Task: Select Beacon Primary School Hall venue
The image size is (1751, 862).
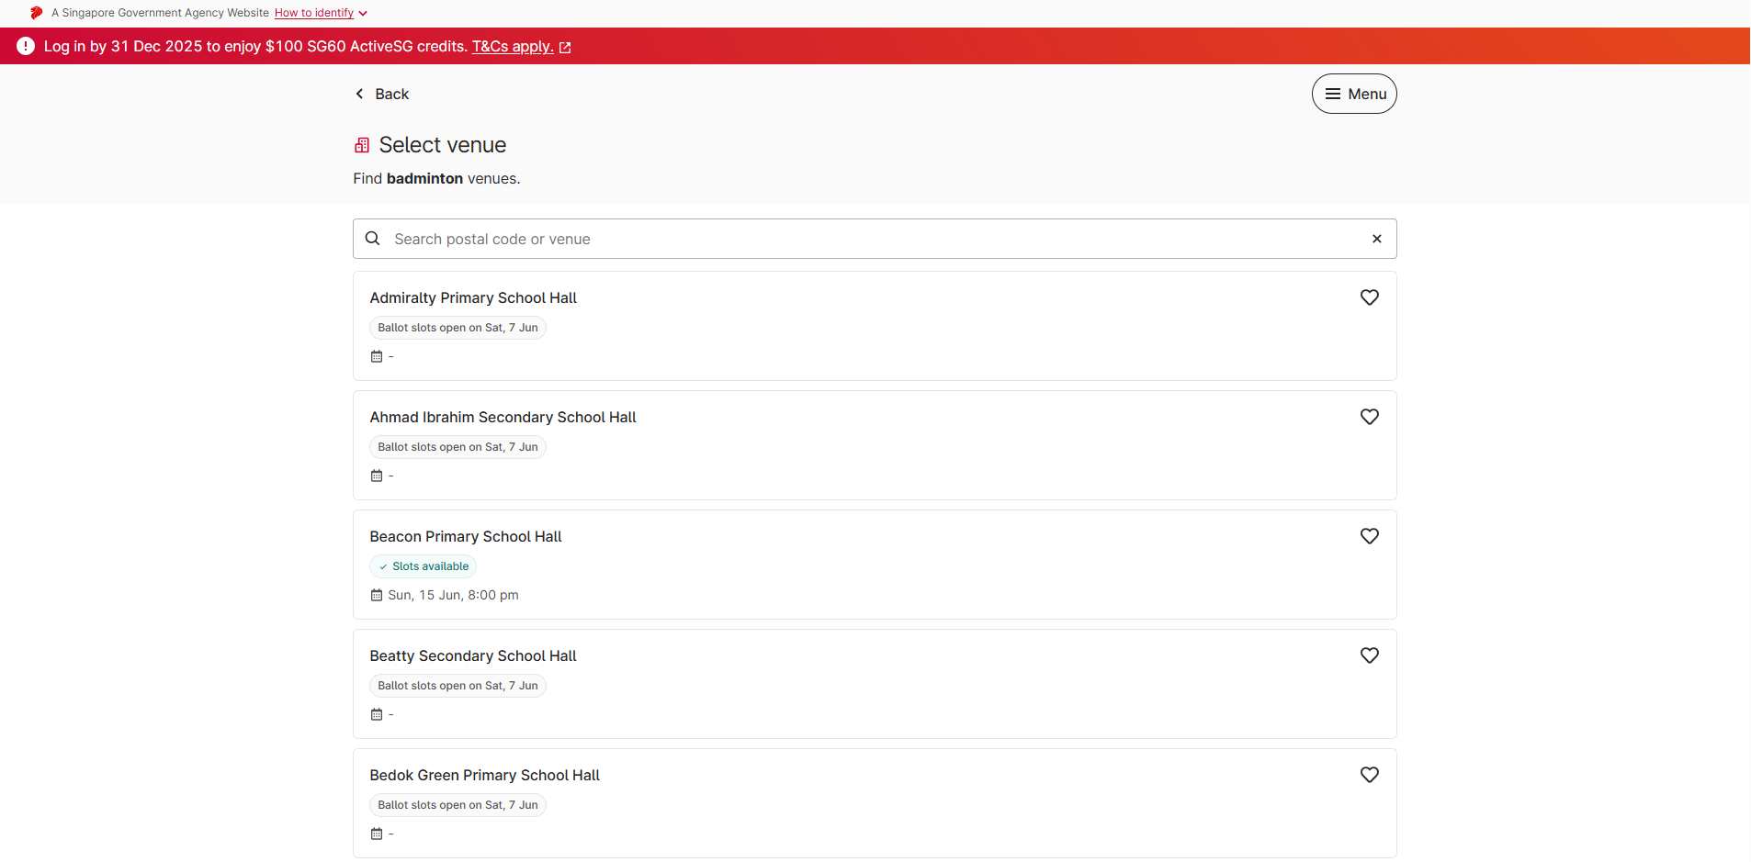Action: (465, 537)
